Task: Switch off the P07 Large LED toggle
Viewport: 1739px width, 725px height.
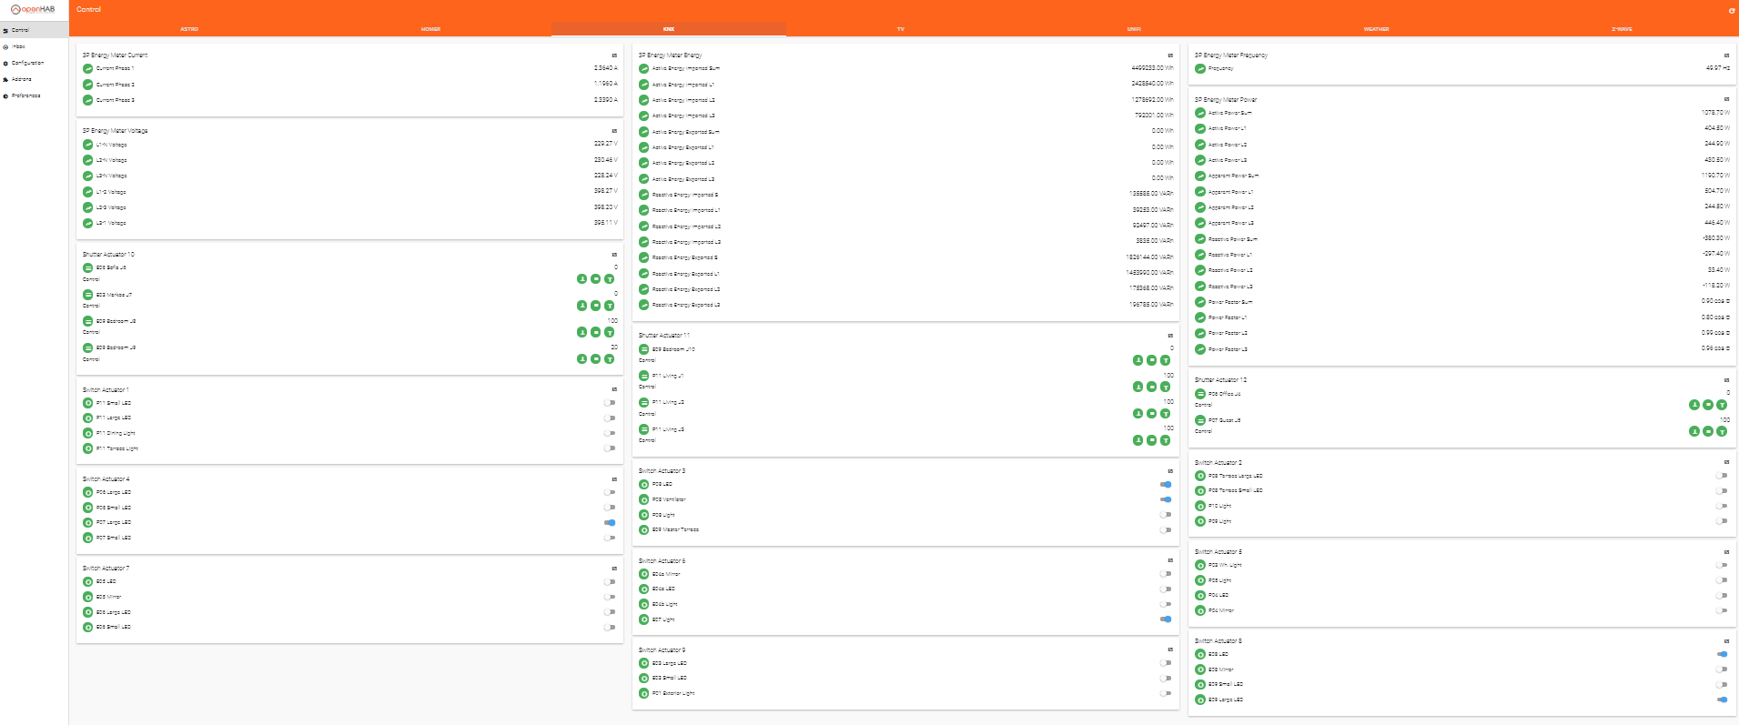Action: point(610,522)
